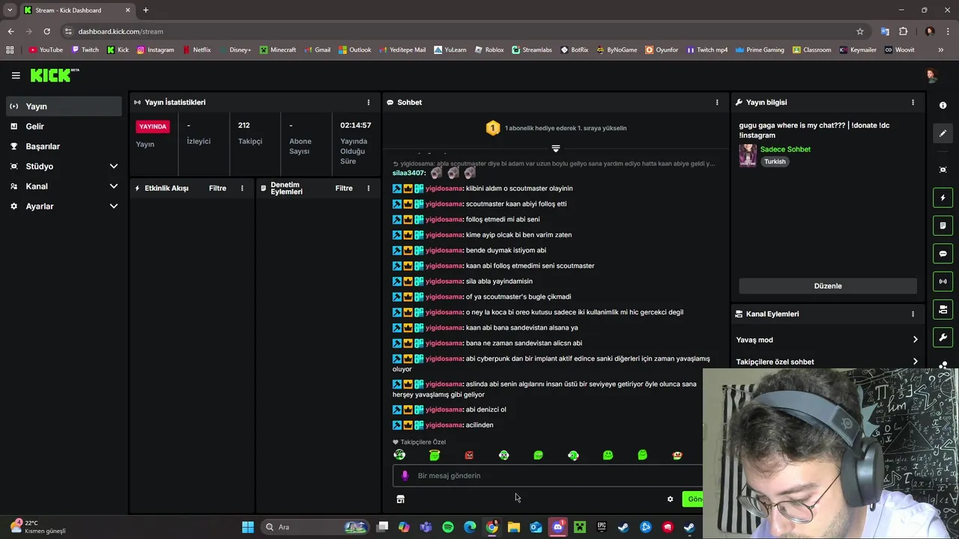Open the Windows Start menu
The image size is (959, 539).
click(247, 527)
